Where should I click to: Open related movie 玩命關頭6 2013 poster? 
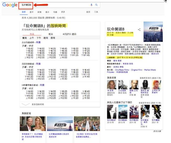tap(123, 112)
